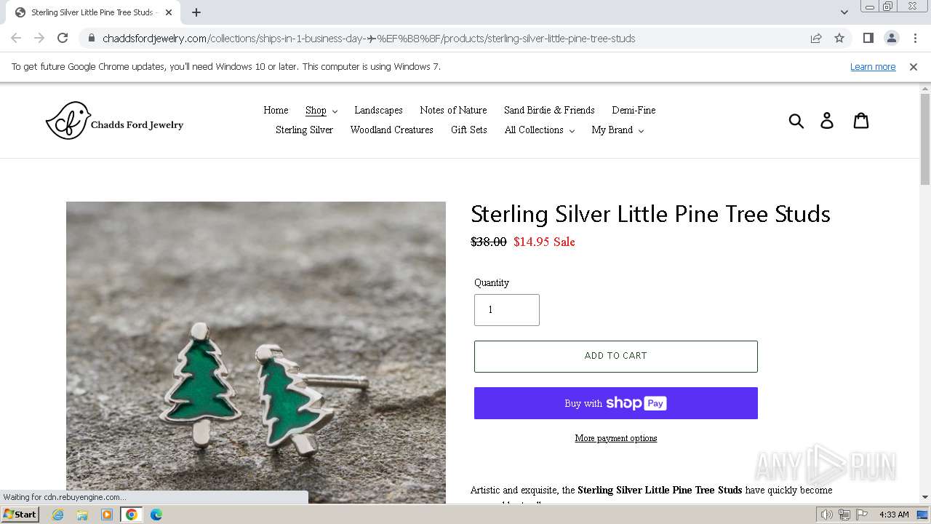The image size is (931, 524).
Task: Click the Add to Cart button
Action: (615, 356)
